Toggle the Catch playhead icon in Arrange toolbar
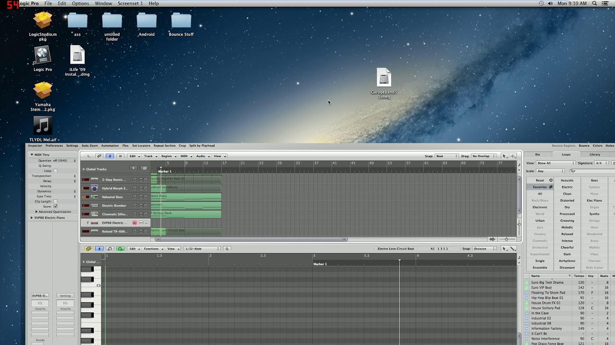 110,156
